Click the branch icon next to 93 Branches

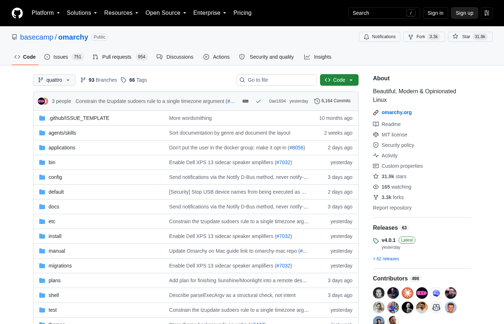click(83, 80)
